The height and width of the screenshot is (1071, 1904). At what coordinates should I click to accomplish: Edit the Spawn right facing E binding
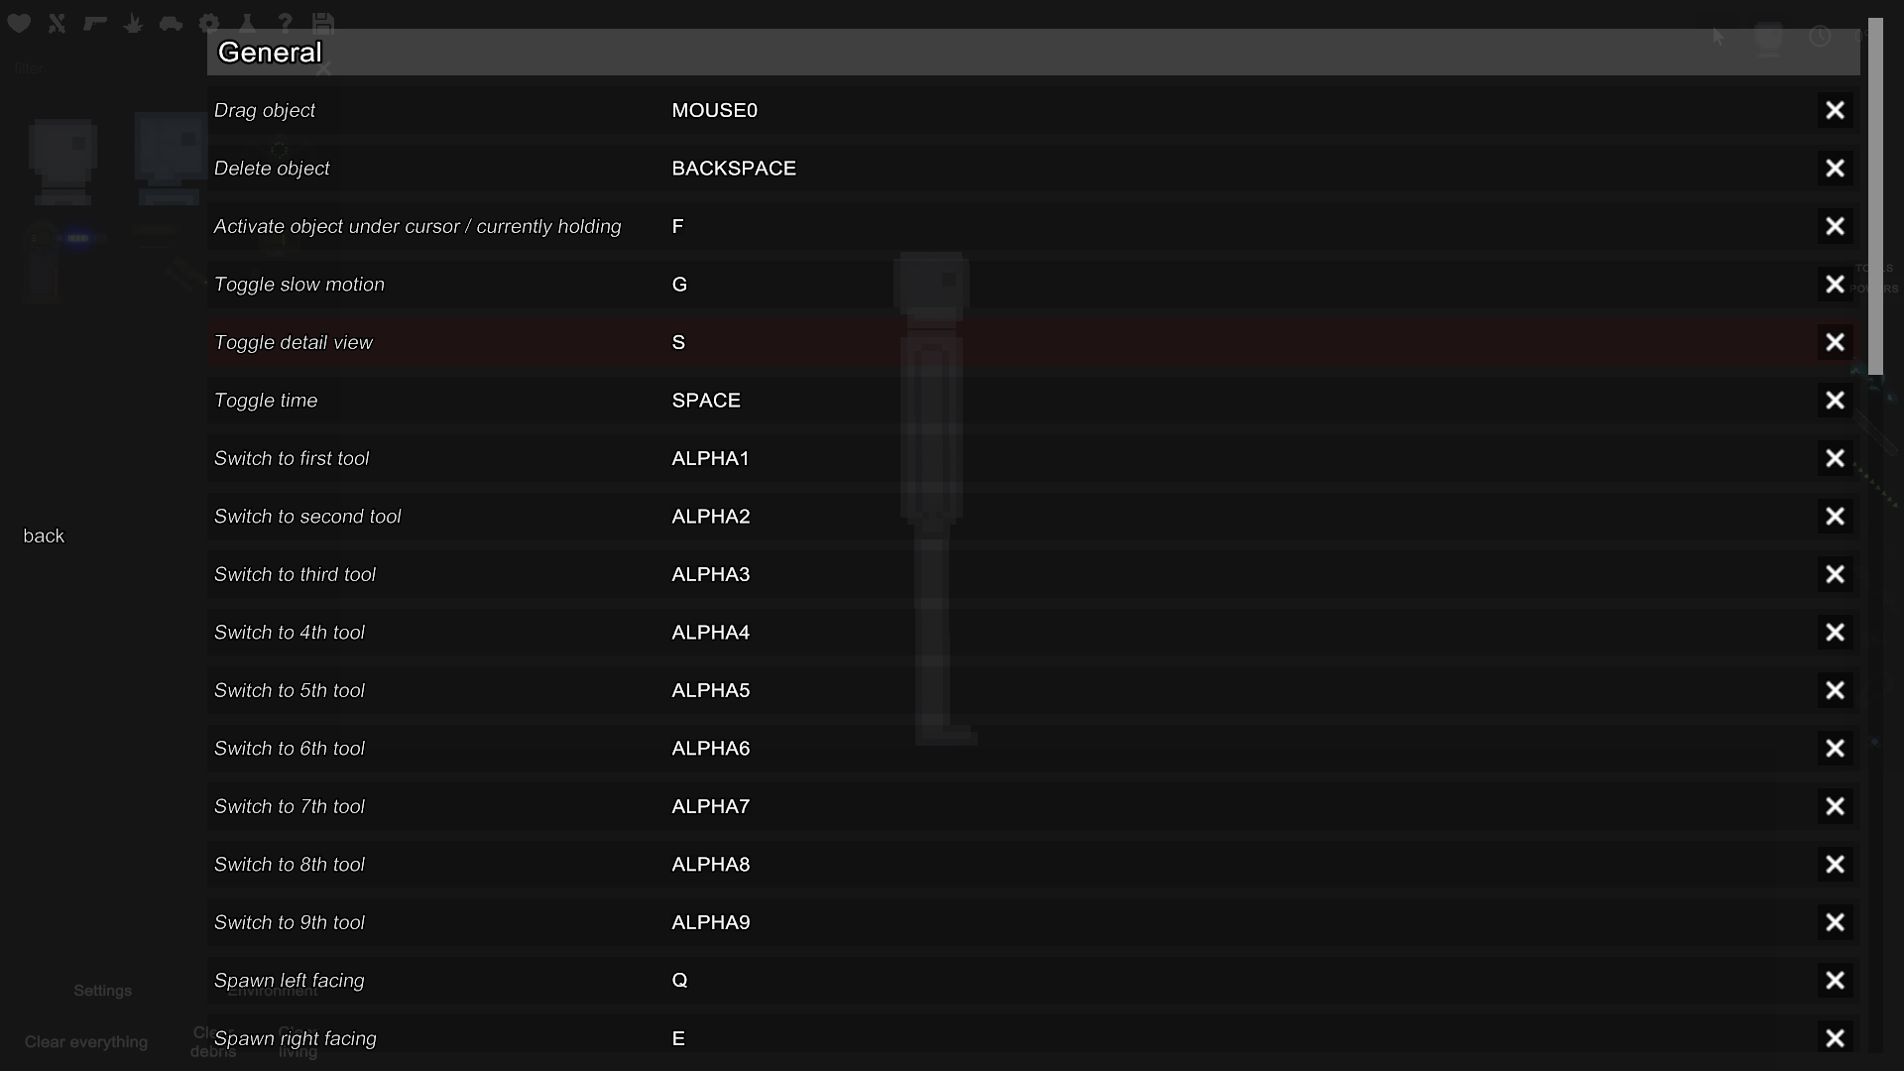[x=678, y=1039]
